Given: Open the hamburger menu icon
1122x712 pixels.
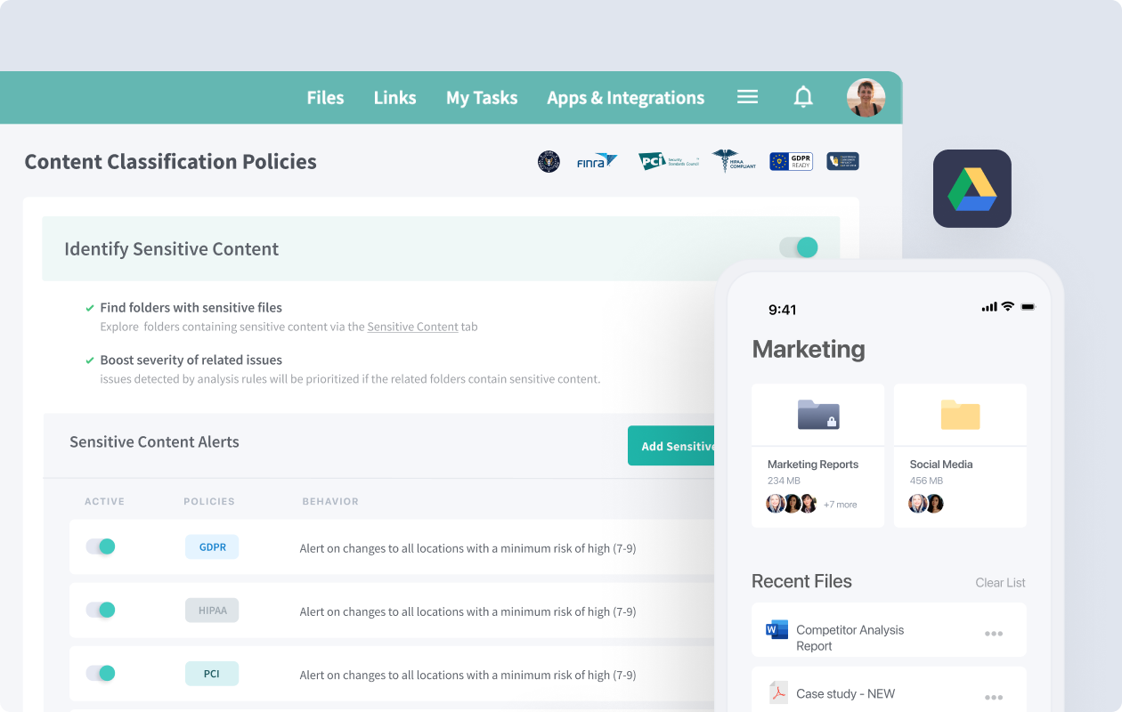Looking at the screenshot, I should [x=747, y=97].
